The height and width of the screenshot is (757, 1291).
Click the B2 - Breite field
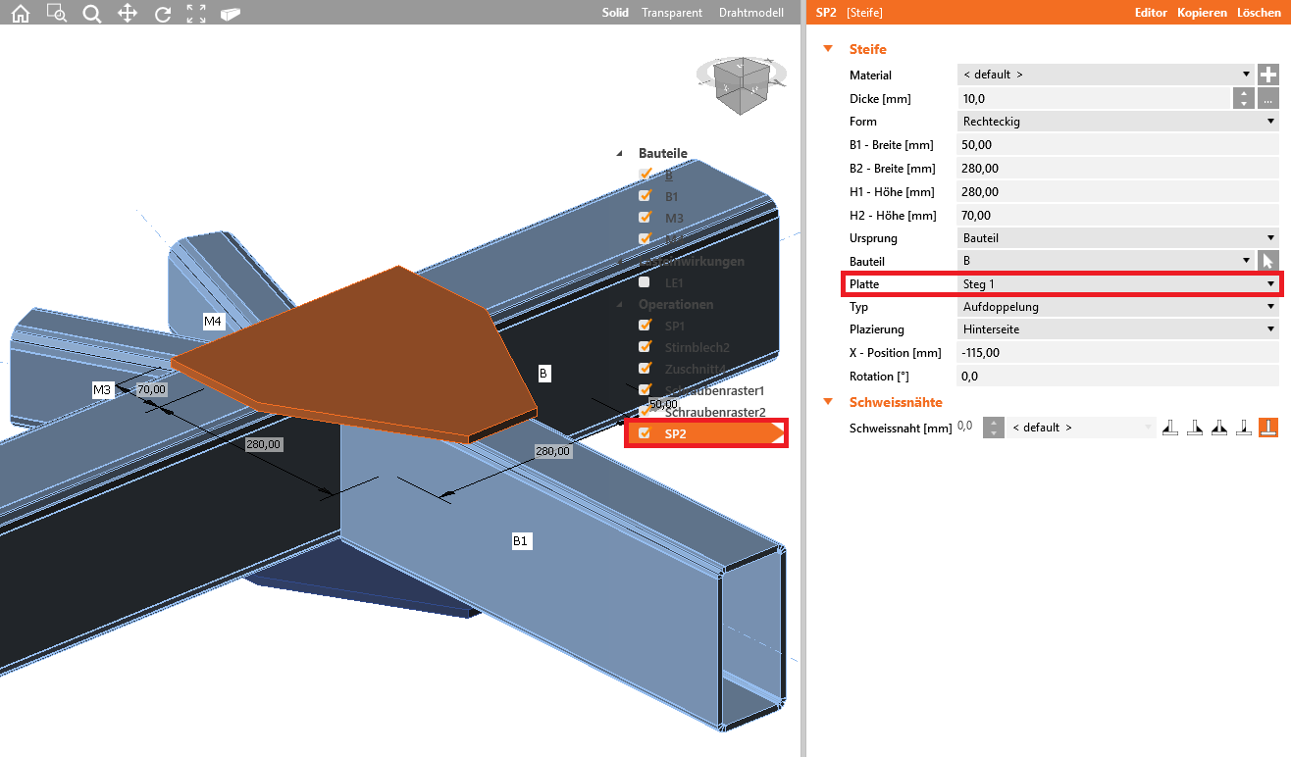click(x=1117, y=169)
